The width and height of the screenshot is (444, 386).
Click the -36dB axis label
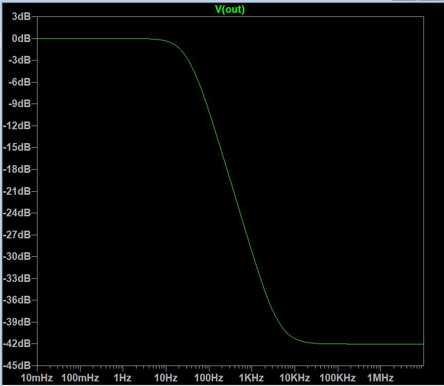[x=17, y=300]
